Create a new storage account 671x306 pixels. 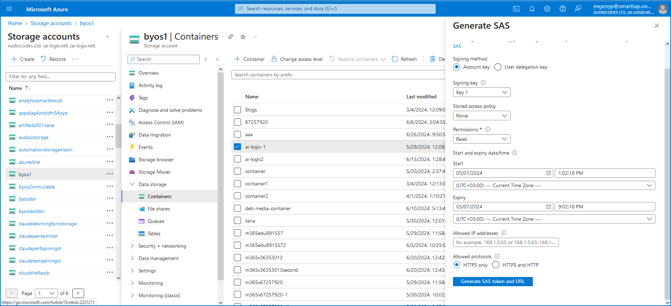tap(23, 59)
